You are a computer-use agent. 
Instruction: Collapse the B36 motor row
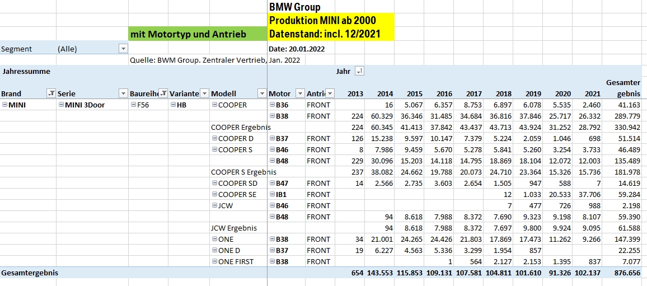point(272,105)
